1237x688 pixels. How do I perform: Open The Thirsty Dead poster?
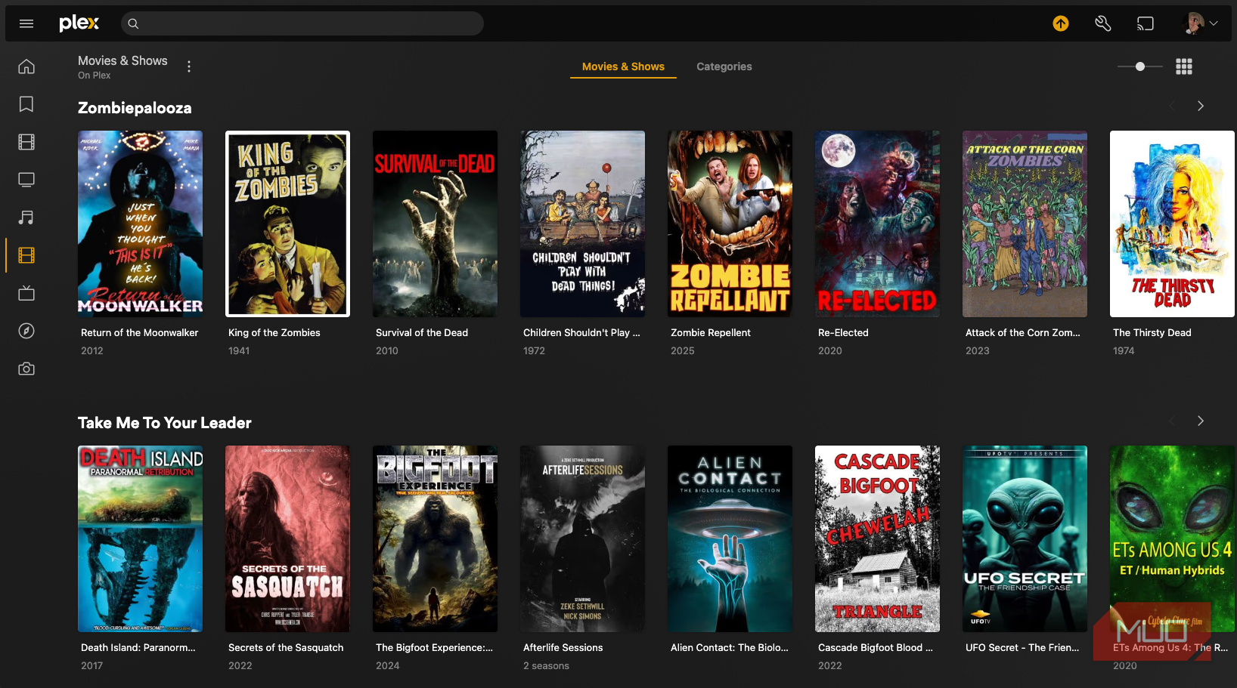pos(1172,224)
